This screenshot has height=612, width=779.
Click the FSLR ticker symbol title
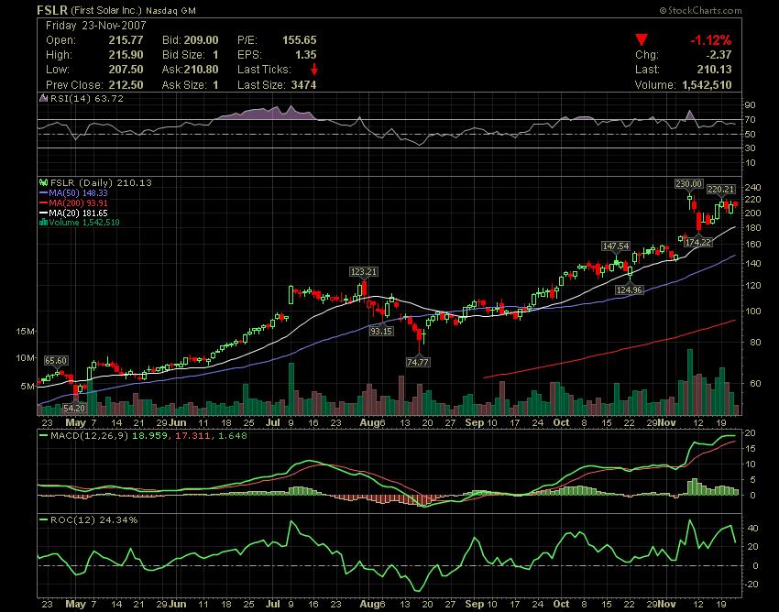(x=52, y=10)
